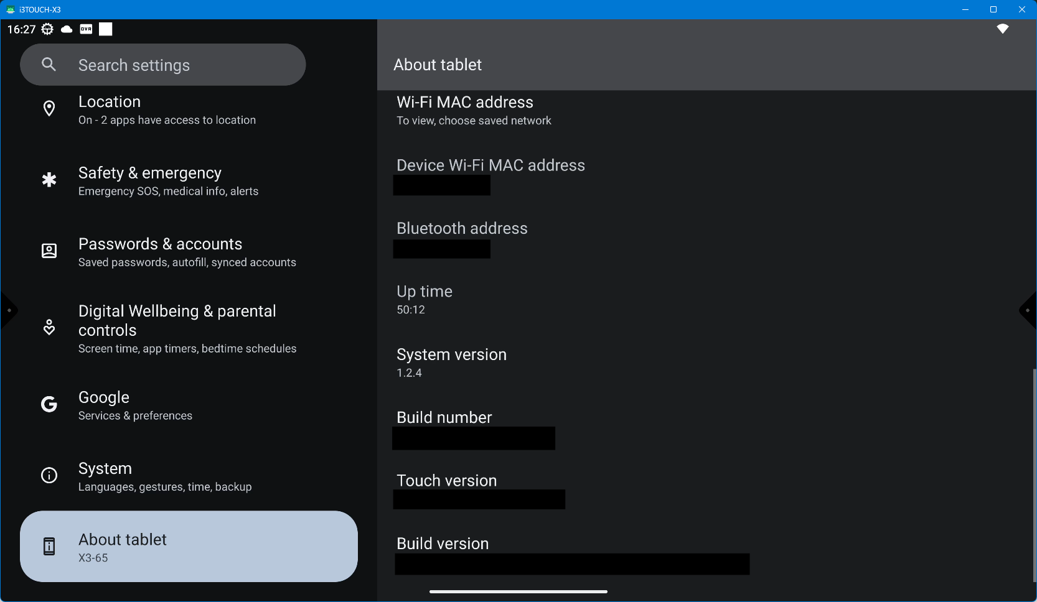Click the Google G icon
This screenshot has height=602, width=1037.
[49, 405]
